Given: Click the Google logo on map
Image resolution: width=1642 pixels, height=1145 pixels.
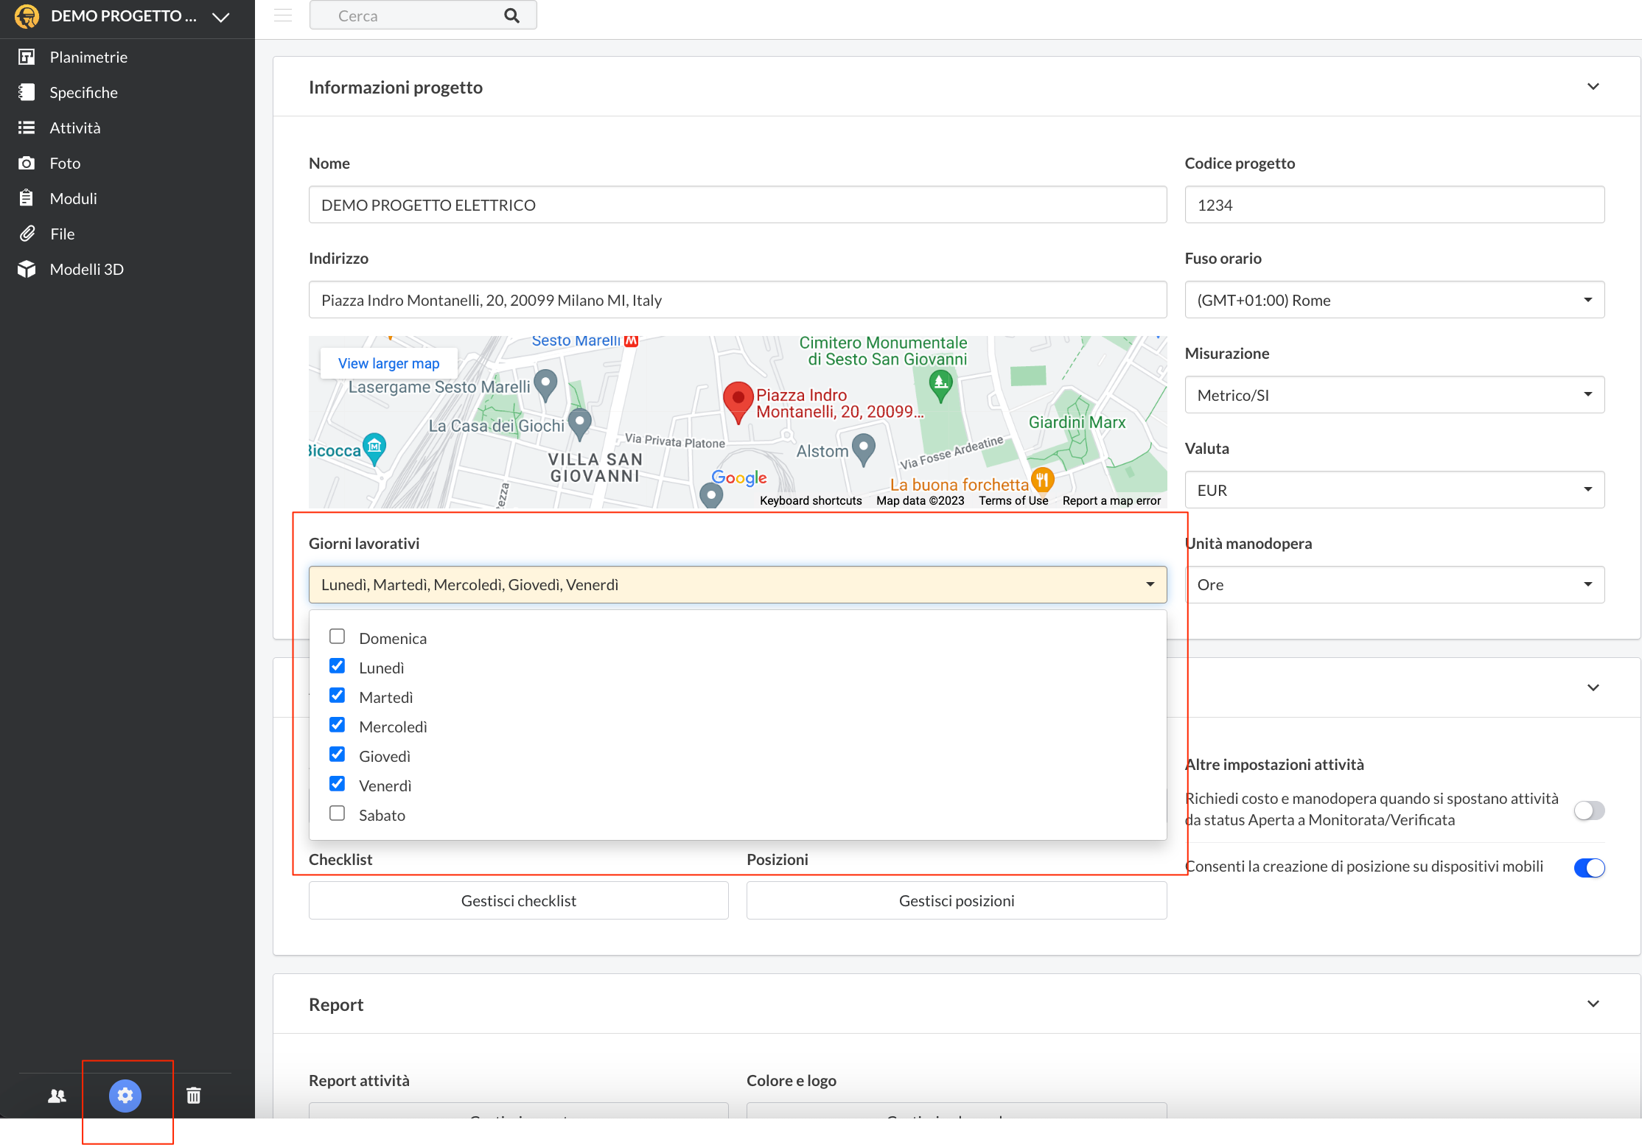Looking at the screenshot, I should [x=739, y=478].
